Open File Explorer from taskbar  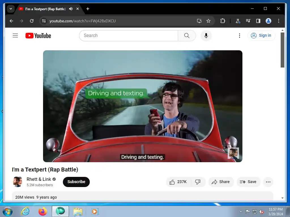78,211
